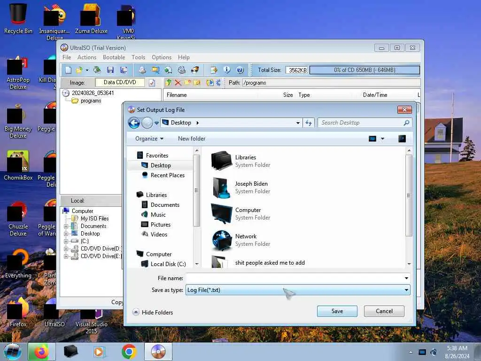
Task: Click the Get help icon in dialog toolbar
Action: (x=402, y=139)
